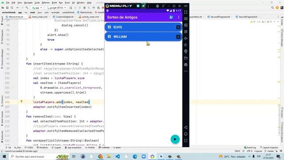Open the Logcat tool window

point(56,148)
